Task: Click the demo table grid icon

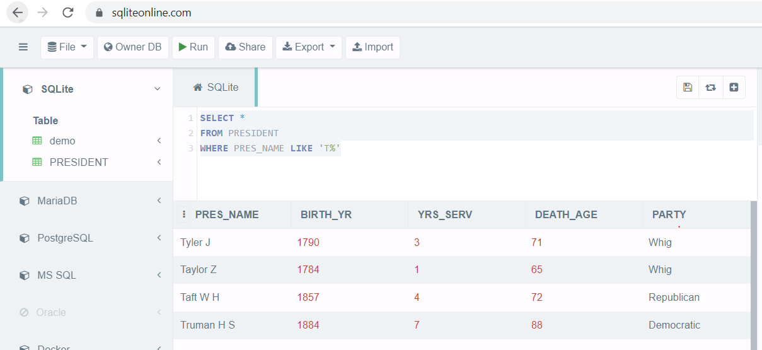Action: pyautogui.click(x=37, y=141)
